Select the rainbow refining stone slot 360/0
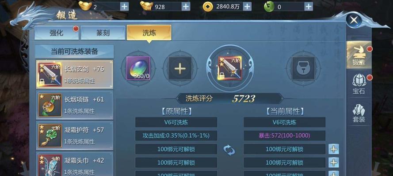 [138, 68]
